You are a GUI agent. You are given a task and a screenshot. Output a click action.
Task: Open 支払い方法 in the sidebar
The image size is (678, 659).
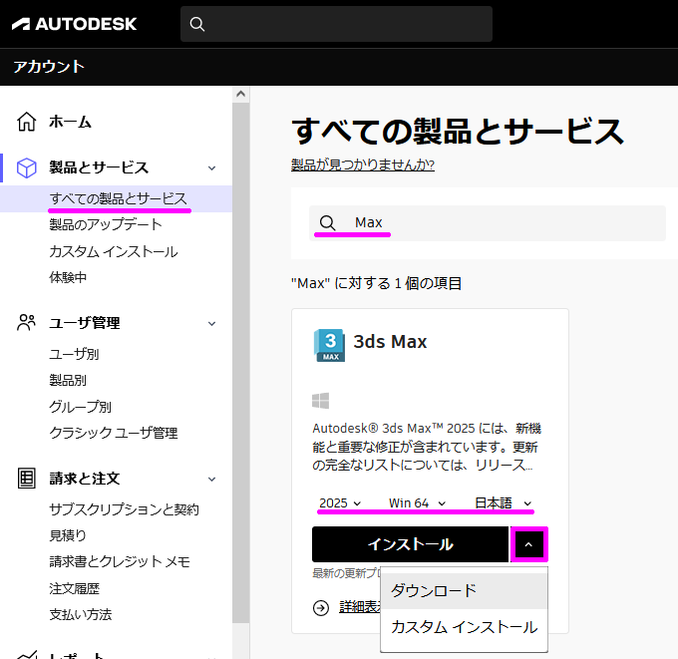pos(80,614)
